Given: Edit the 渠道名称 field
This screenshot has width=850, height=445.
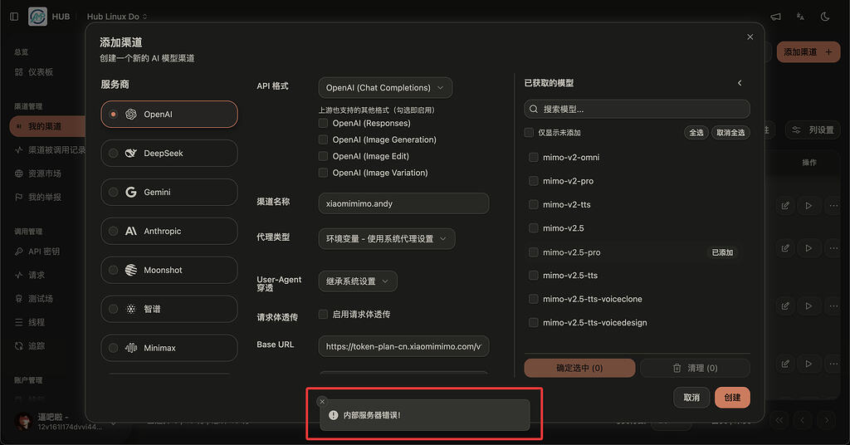Looking at the screenshot, I should [x=404, y=203].
